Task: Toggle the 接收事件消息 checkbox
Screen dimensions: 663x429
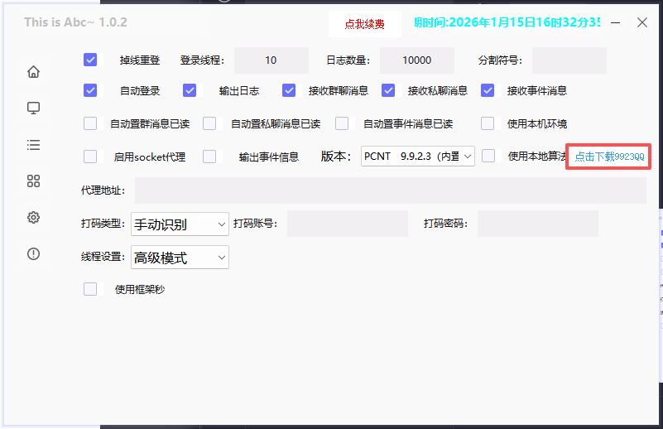Action: [488, 90]
